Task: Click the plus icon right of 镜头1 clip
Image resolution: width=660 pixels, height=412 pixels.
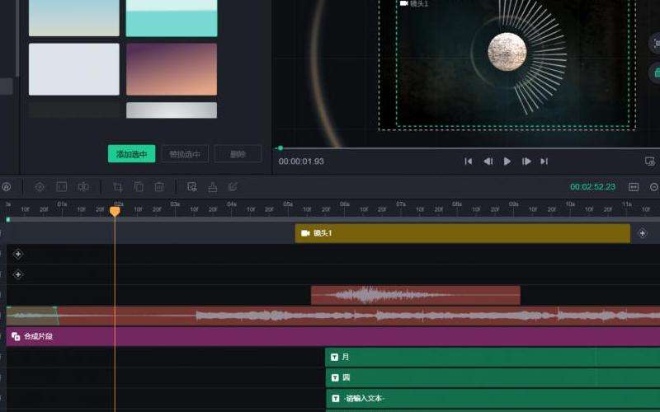Action: click(643, 234)
